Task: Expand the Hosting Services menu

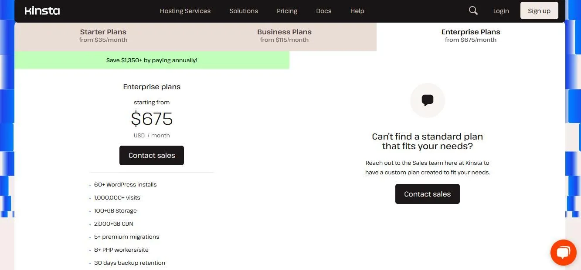Action: click(185, 11)
